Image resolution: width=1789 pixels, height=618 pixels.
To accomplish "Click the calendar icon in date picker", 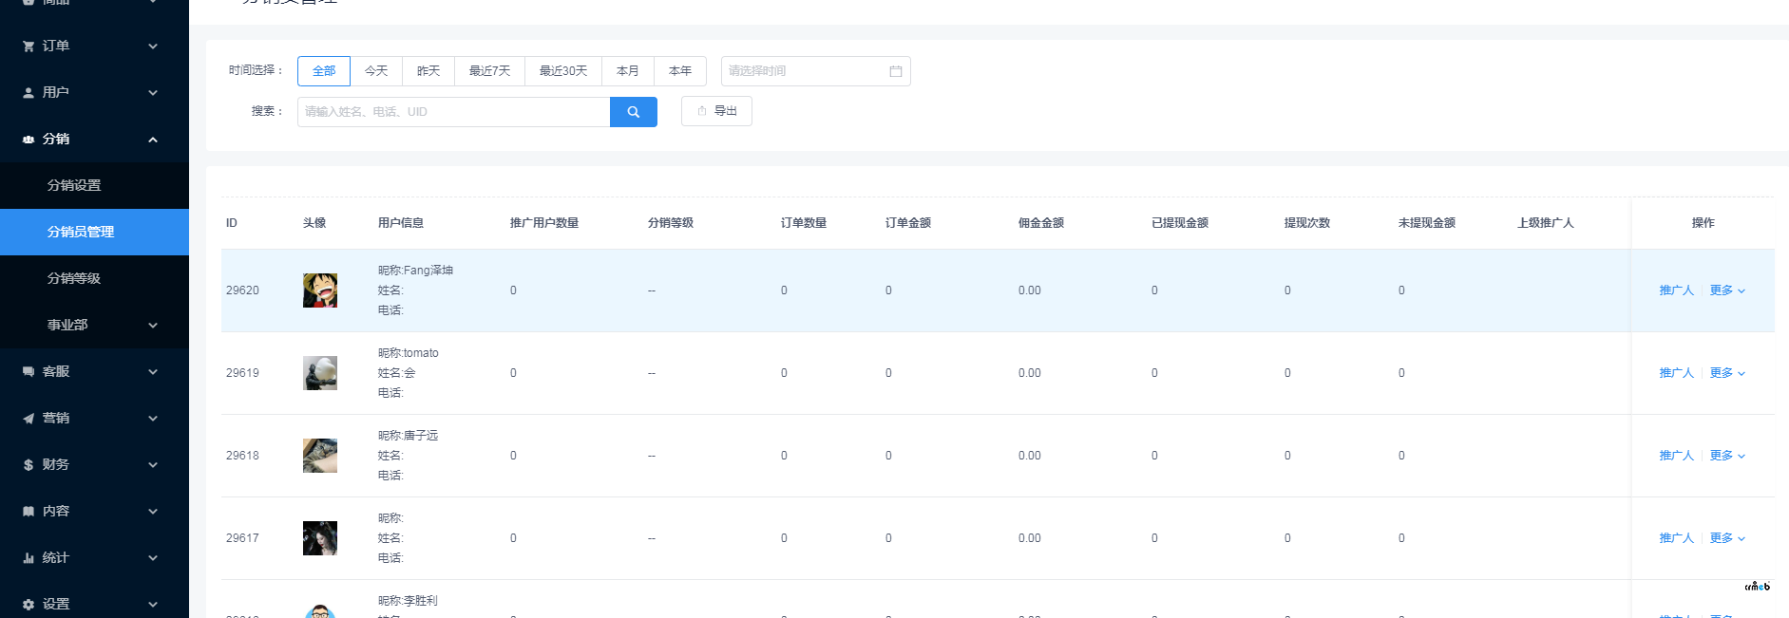I will (x=895, y=71).
